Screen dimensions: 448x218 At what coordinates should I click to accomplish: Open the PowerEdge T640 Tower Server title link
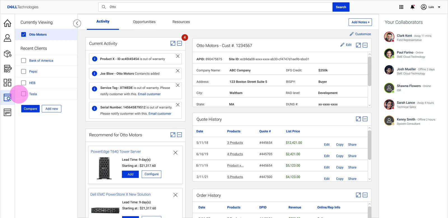[116, 152]
